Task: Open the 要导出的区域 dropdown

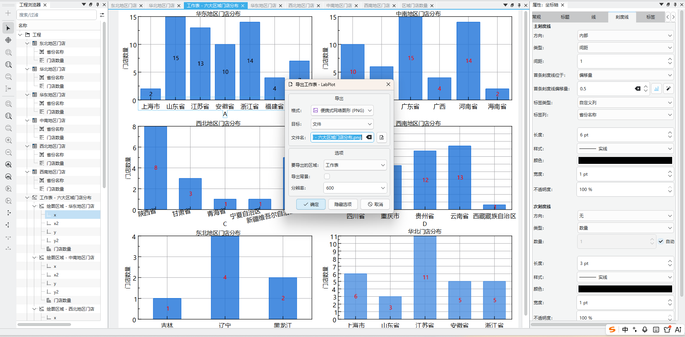Action: click(355, 165)
